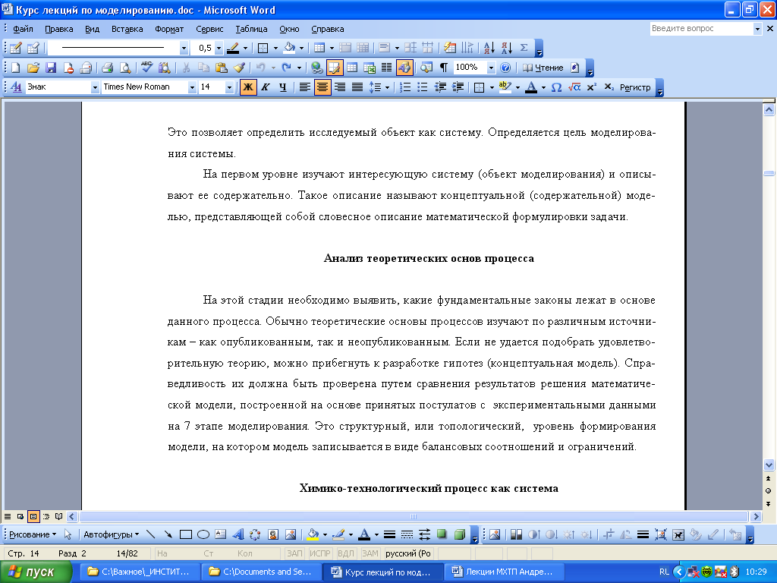The image size is (777, 583).
Task: Toggle align left
Action: click(x=305, y=87)
